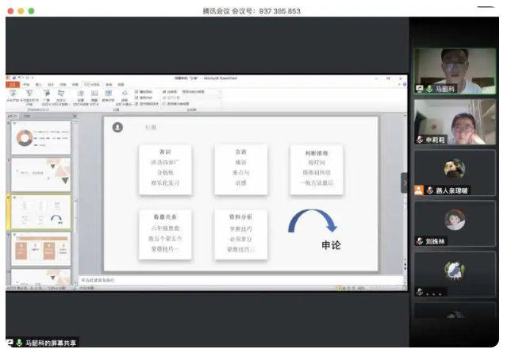Click the green macOS fullscreen button
The image size is (507, 353).
click(x=32, y=11)
